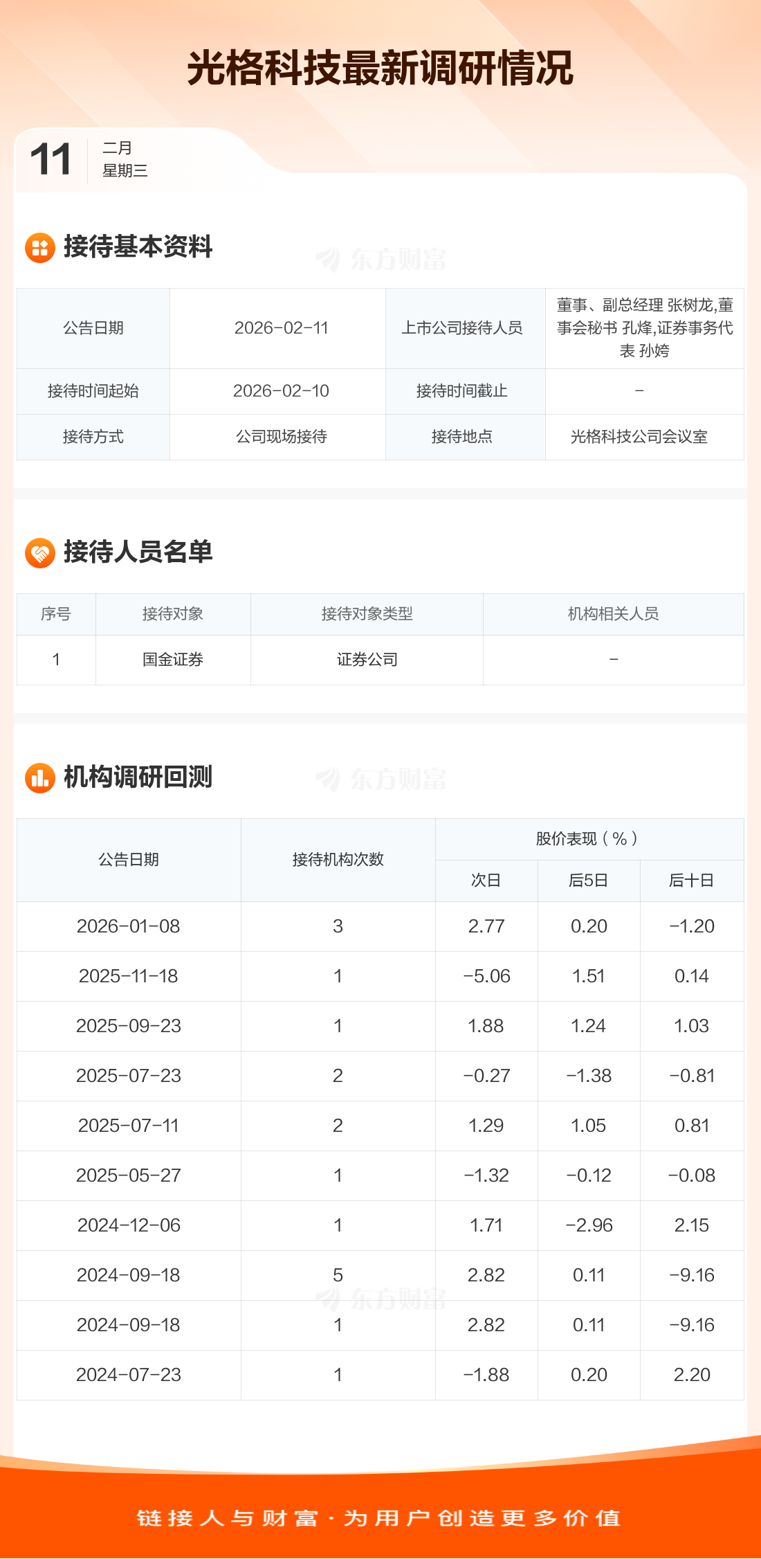The image size is (761, 1559).
Task: Click the -0.08 value
Action: pyautogui.click(x=692, y=1175)
